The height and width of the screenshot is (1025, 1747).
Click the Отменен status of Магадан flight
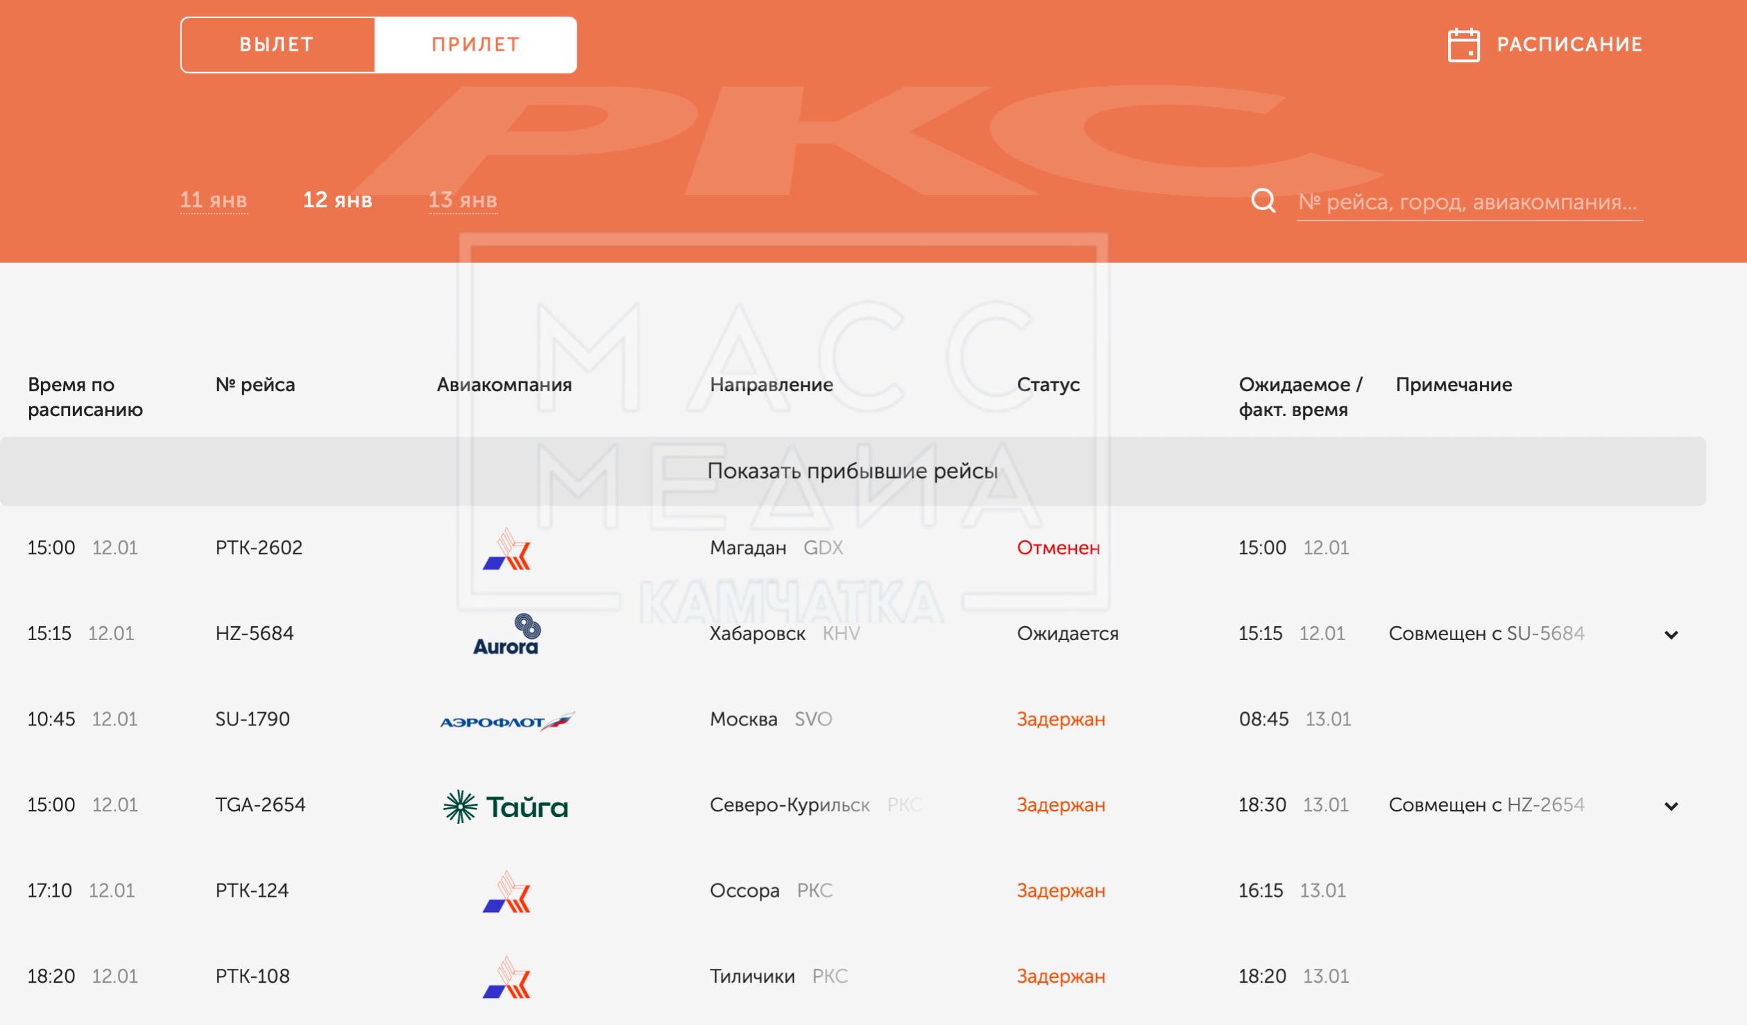pos(1058,548)
